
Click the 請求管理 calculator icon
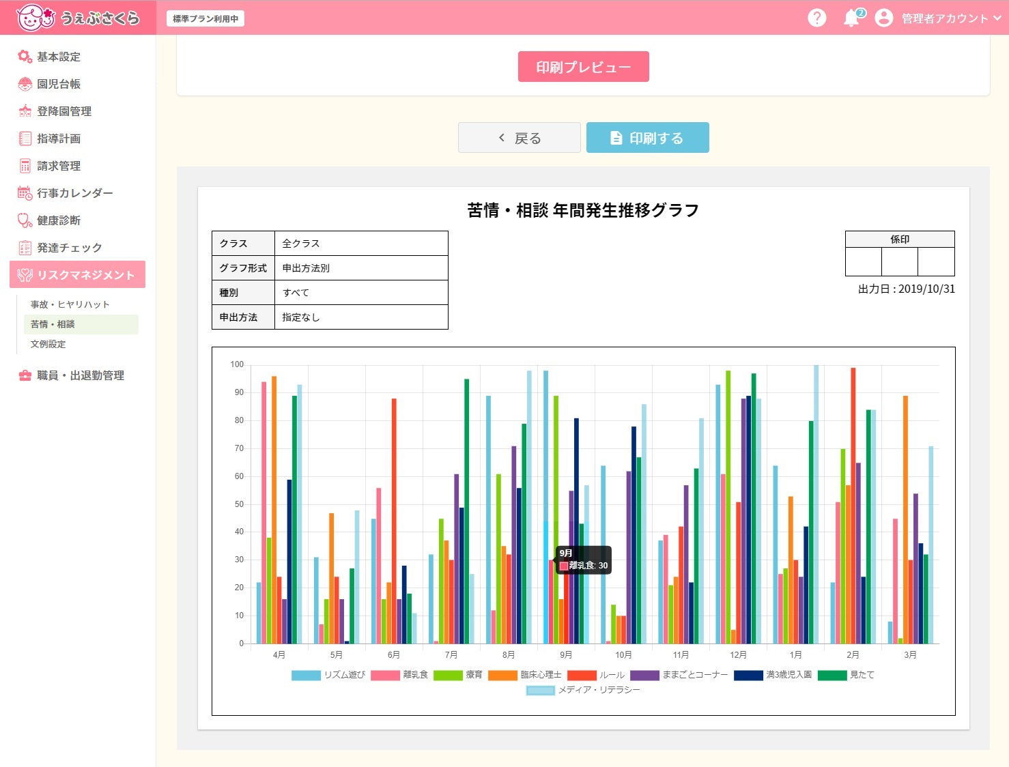pos(25,166)
